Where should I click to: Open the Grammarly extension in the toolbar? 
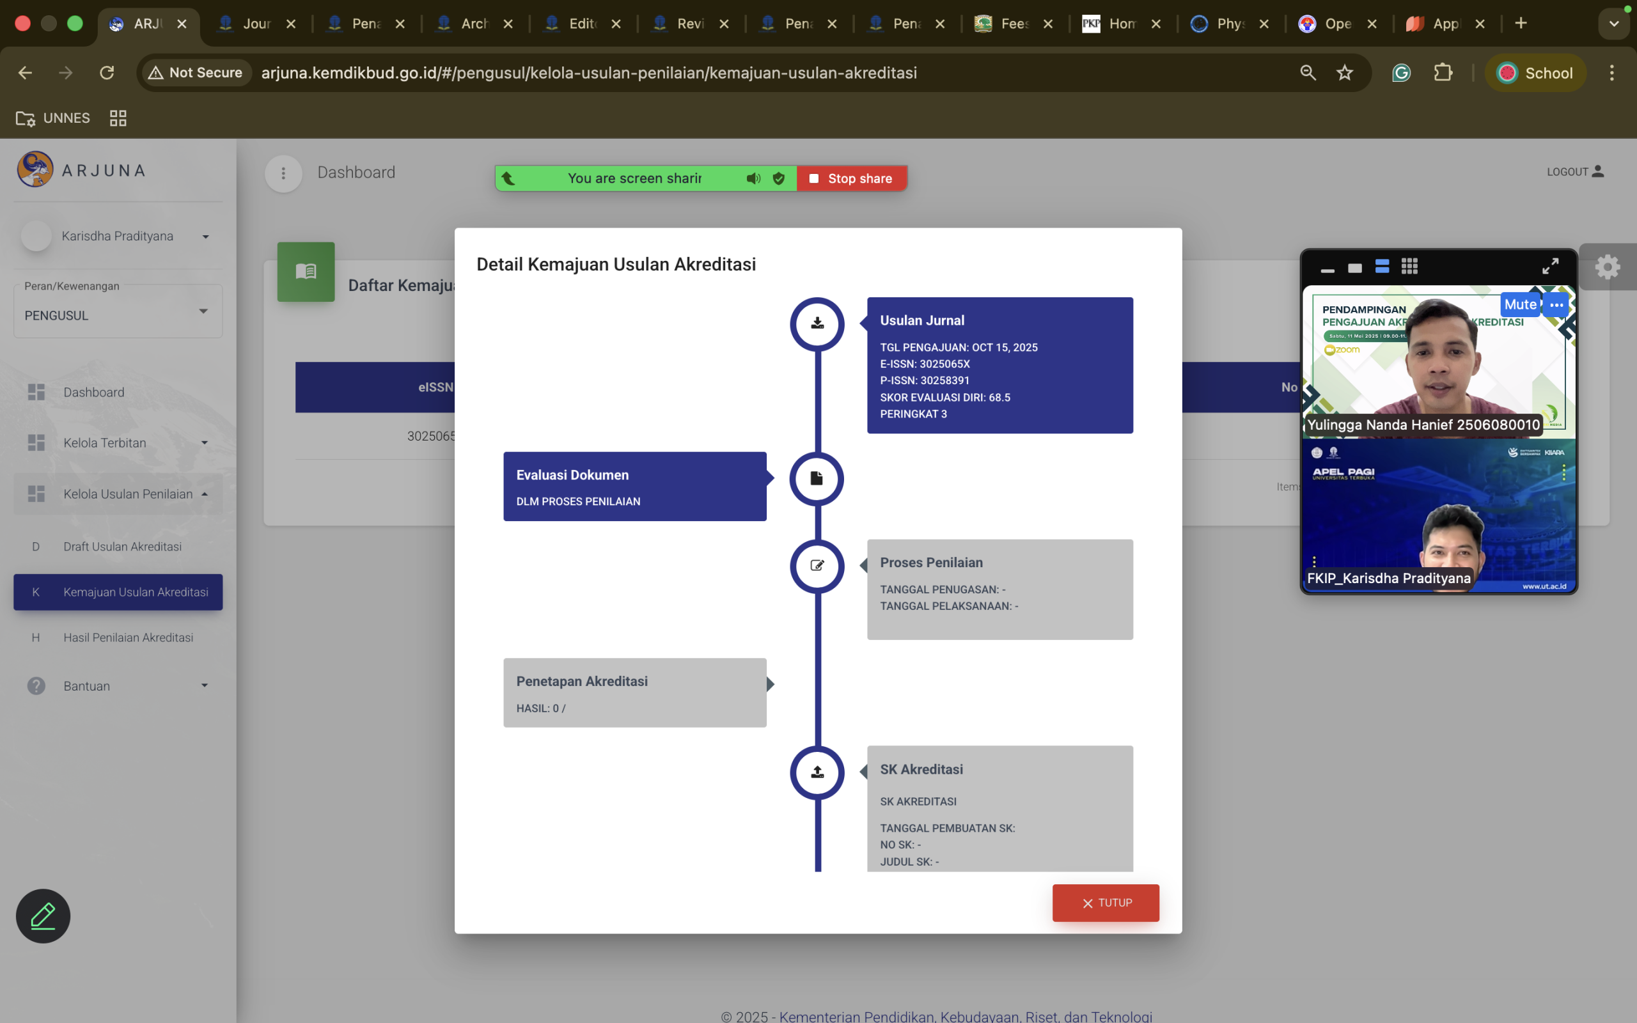coord(1402,72)
